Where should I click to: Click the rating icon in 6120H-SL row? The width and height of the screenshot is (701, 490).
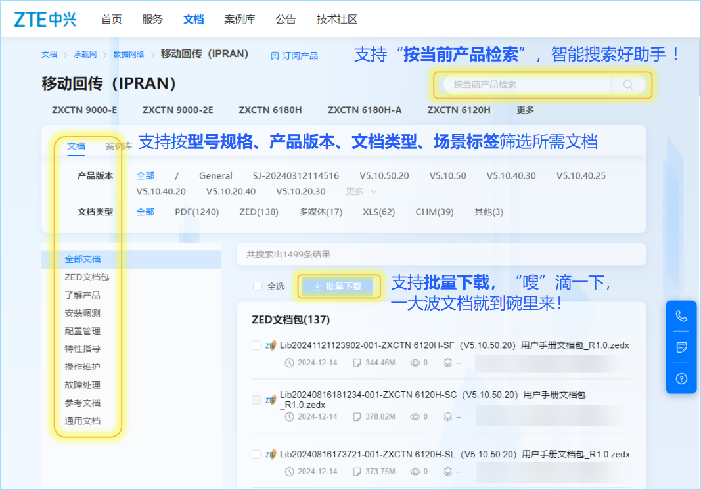click(447, 471)
